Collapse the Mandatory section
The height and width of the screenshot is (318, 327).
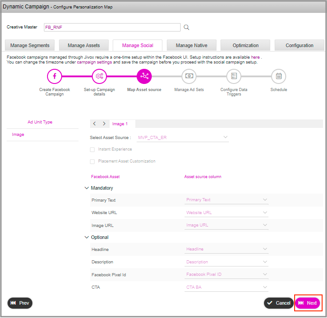(87, 188)
